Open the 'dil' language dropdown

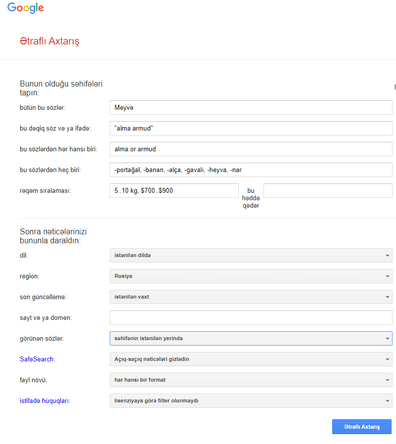click(251, 255)
